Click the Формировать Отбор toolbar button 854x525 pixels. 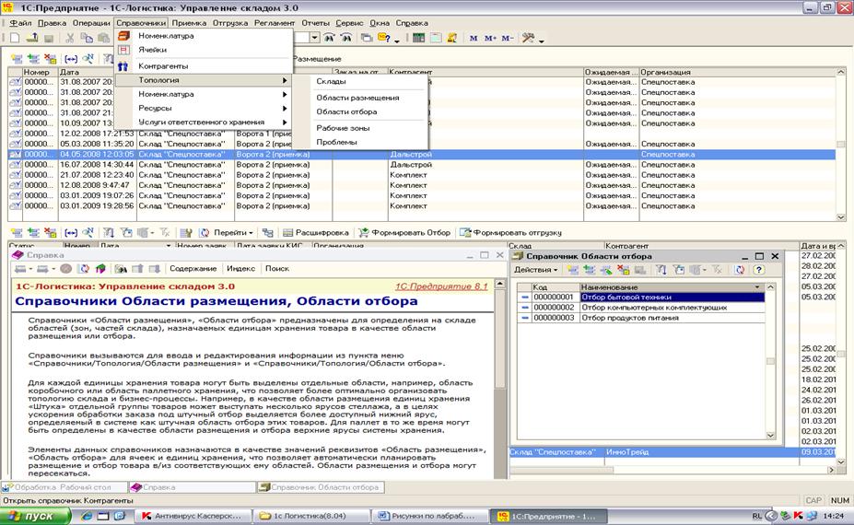pyautogui.click(x=404, y=232)
